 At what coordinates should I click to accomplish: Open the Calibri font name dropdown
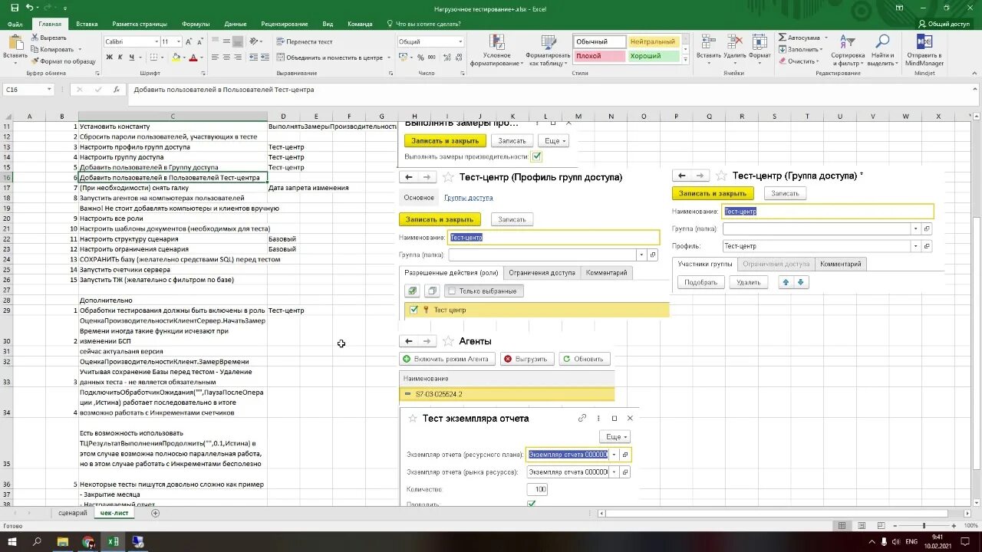coord(156,41)
